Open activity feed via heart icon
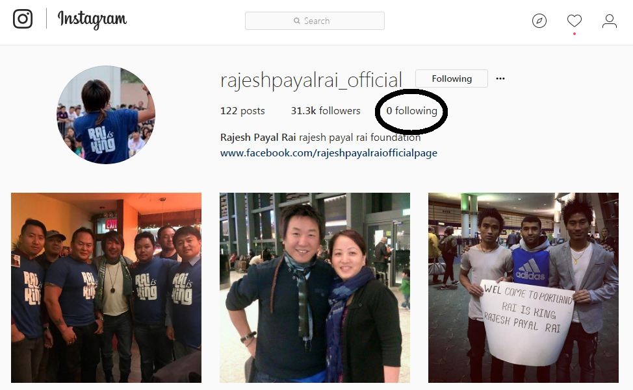 574,21
